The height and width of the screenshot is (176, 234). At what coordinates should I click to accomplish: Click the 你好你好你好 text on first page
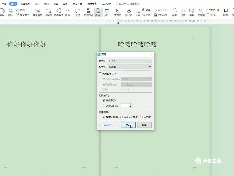tap(27, 45)
